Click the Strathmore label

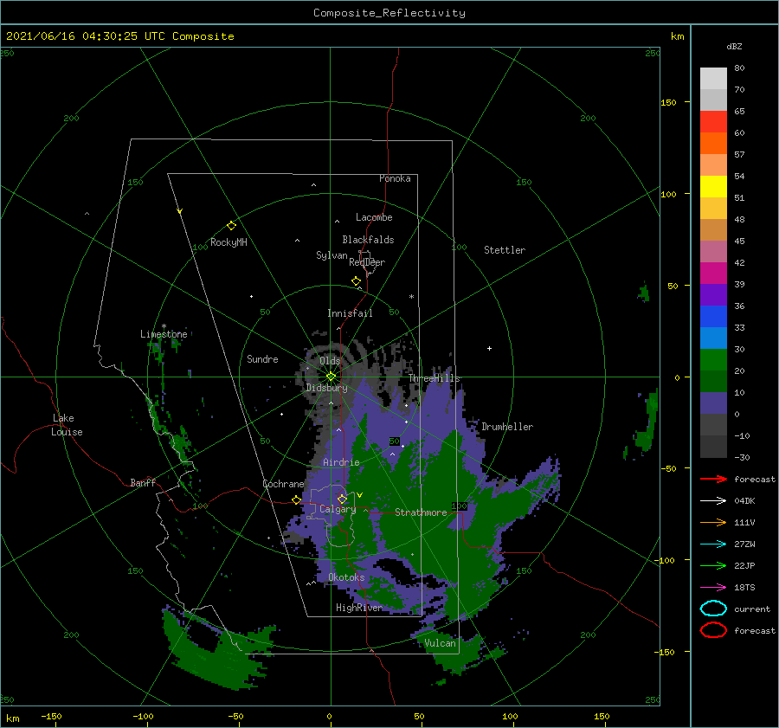click(421, 512)
